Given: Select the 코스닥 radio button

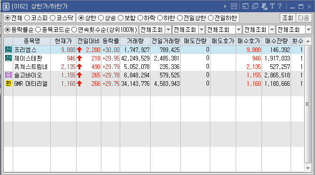Looking at the screenshot, I should pyautogui.click(x=53, y=18).
